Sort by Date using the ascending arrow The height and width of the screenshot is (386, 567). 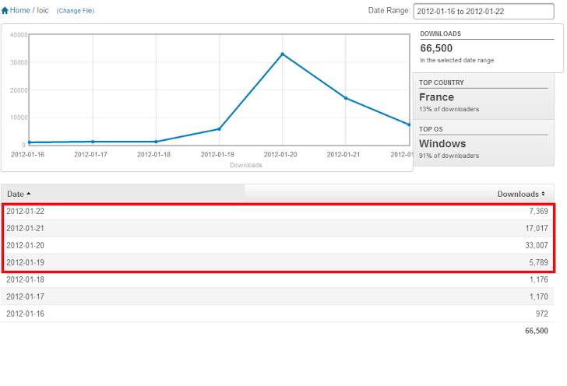coord(29,194)
